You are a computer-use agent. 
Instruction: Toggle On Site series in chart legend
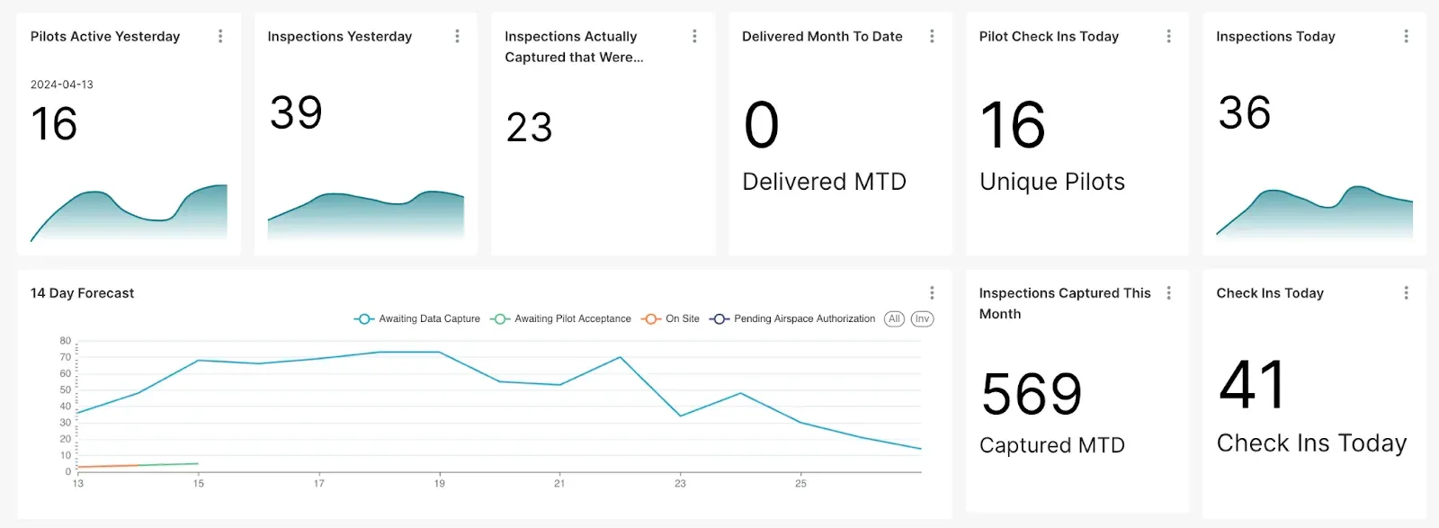tap(670, 318)
